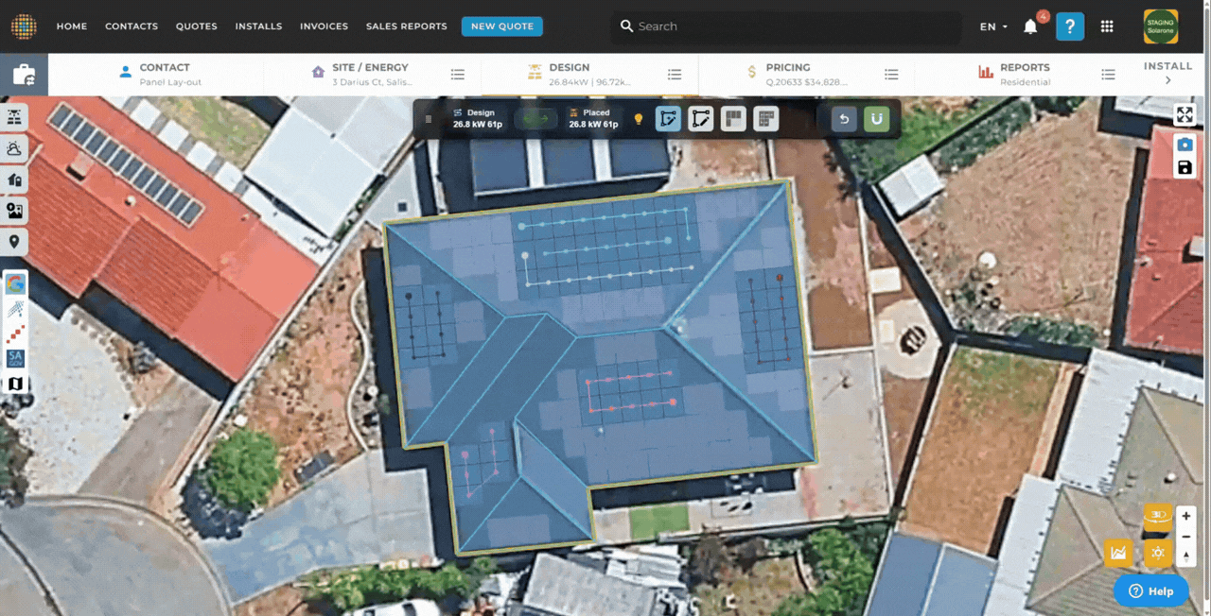Go to the Site / Energy tab

tap(370, 74)
